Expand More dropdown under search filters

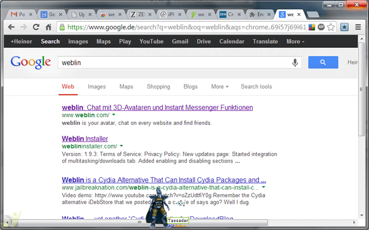220,87
